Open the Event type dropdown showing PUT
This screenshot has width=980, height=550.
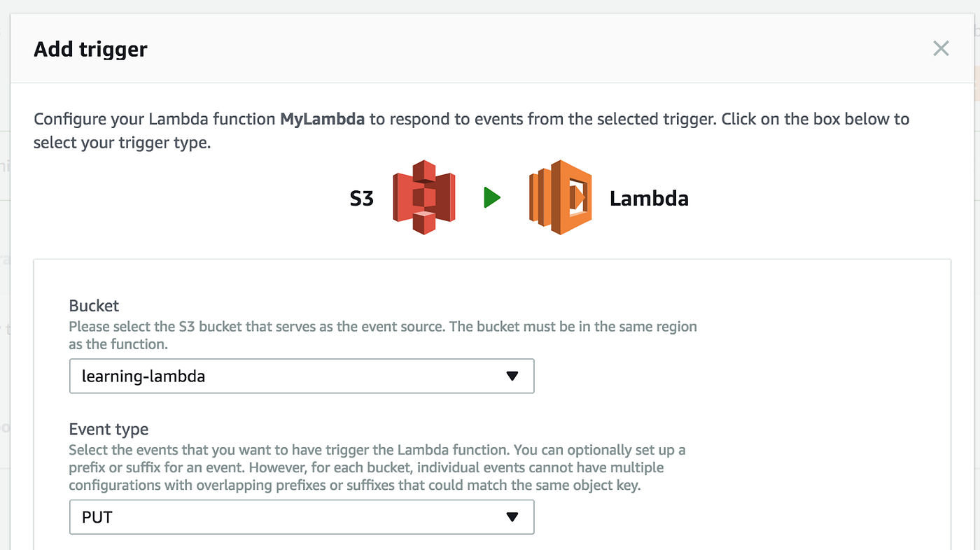click(302, 517)
